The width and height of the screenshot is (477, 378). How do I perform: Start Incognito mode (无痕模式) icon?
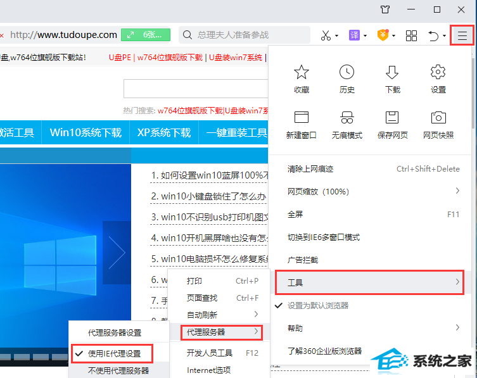point(347,117)
